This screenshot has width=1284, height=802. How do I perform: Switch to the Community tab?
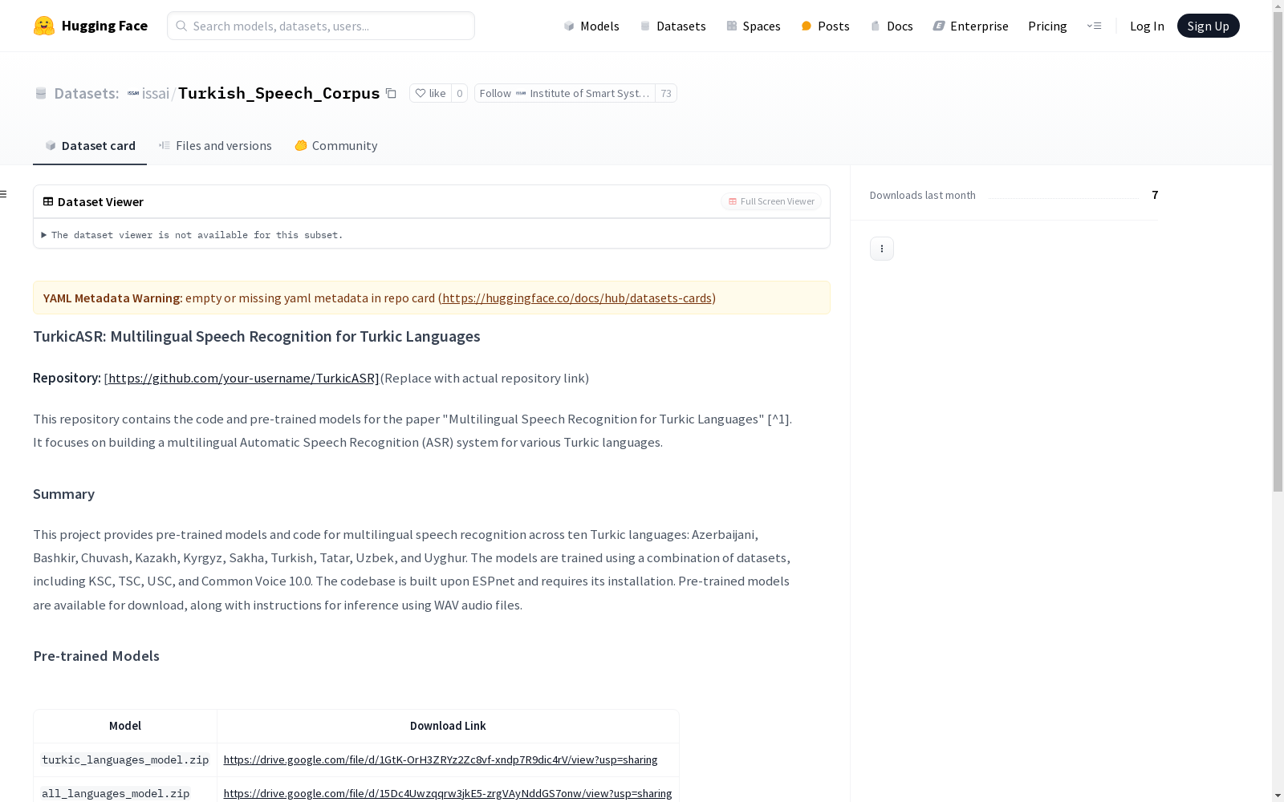coord(335,145)
